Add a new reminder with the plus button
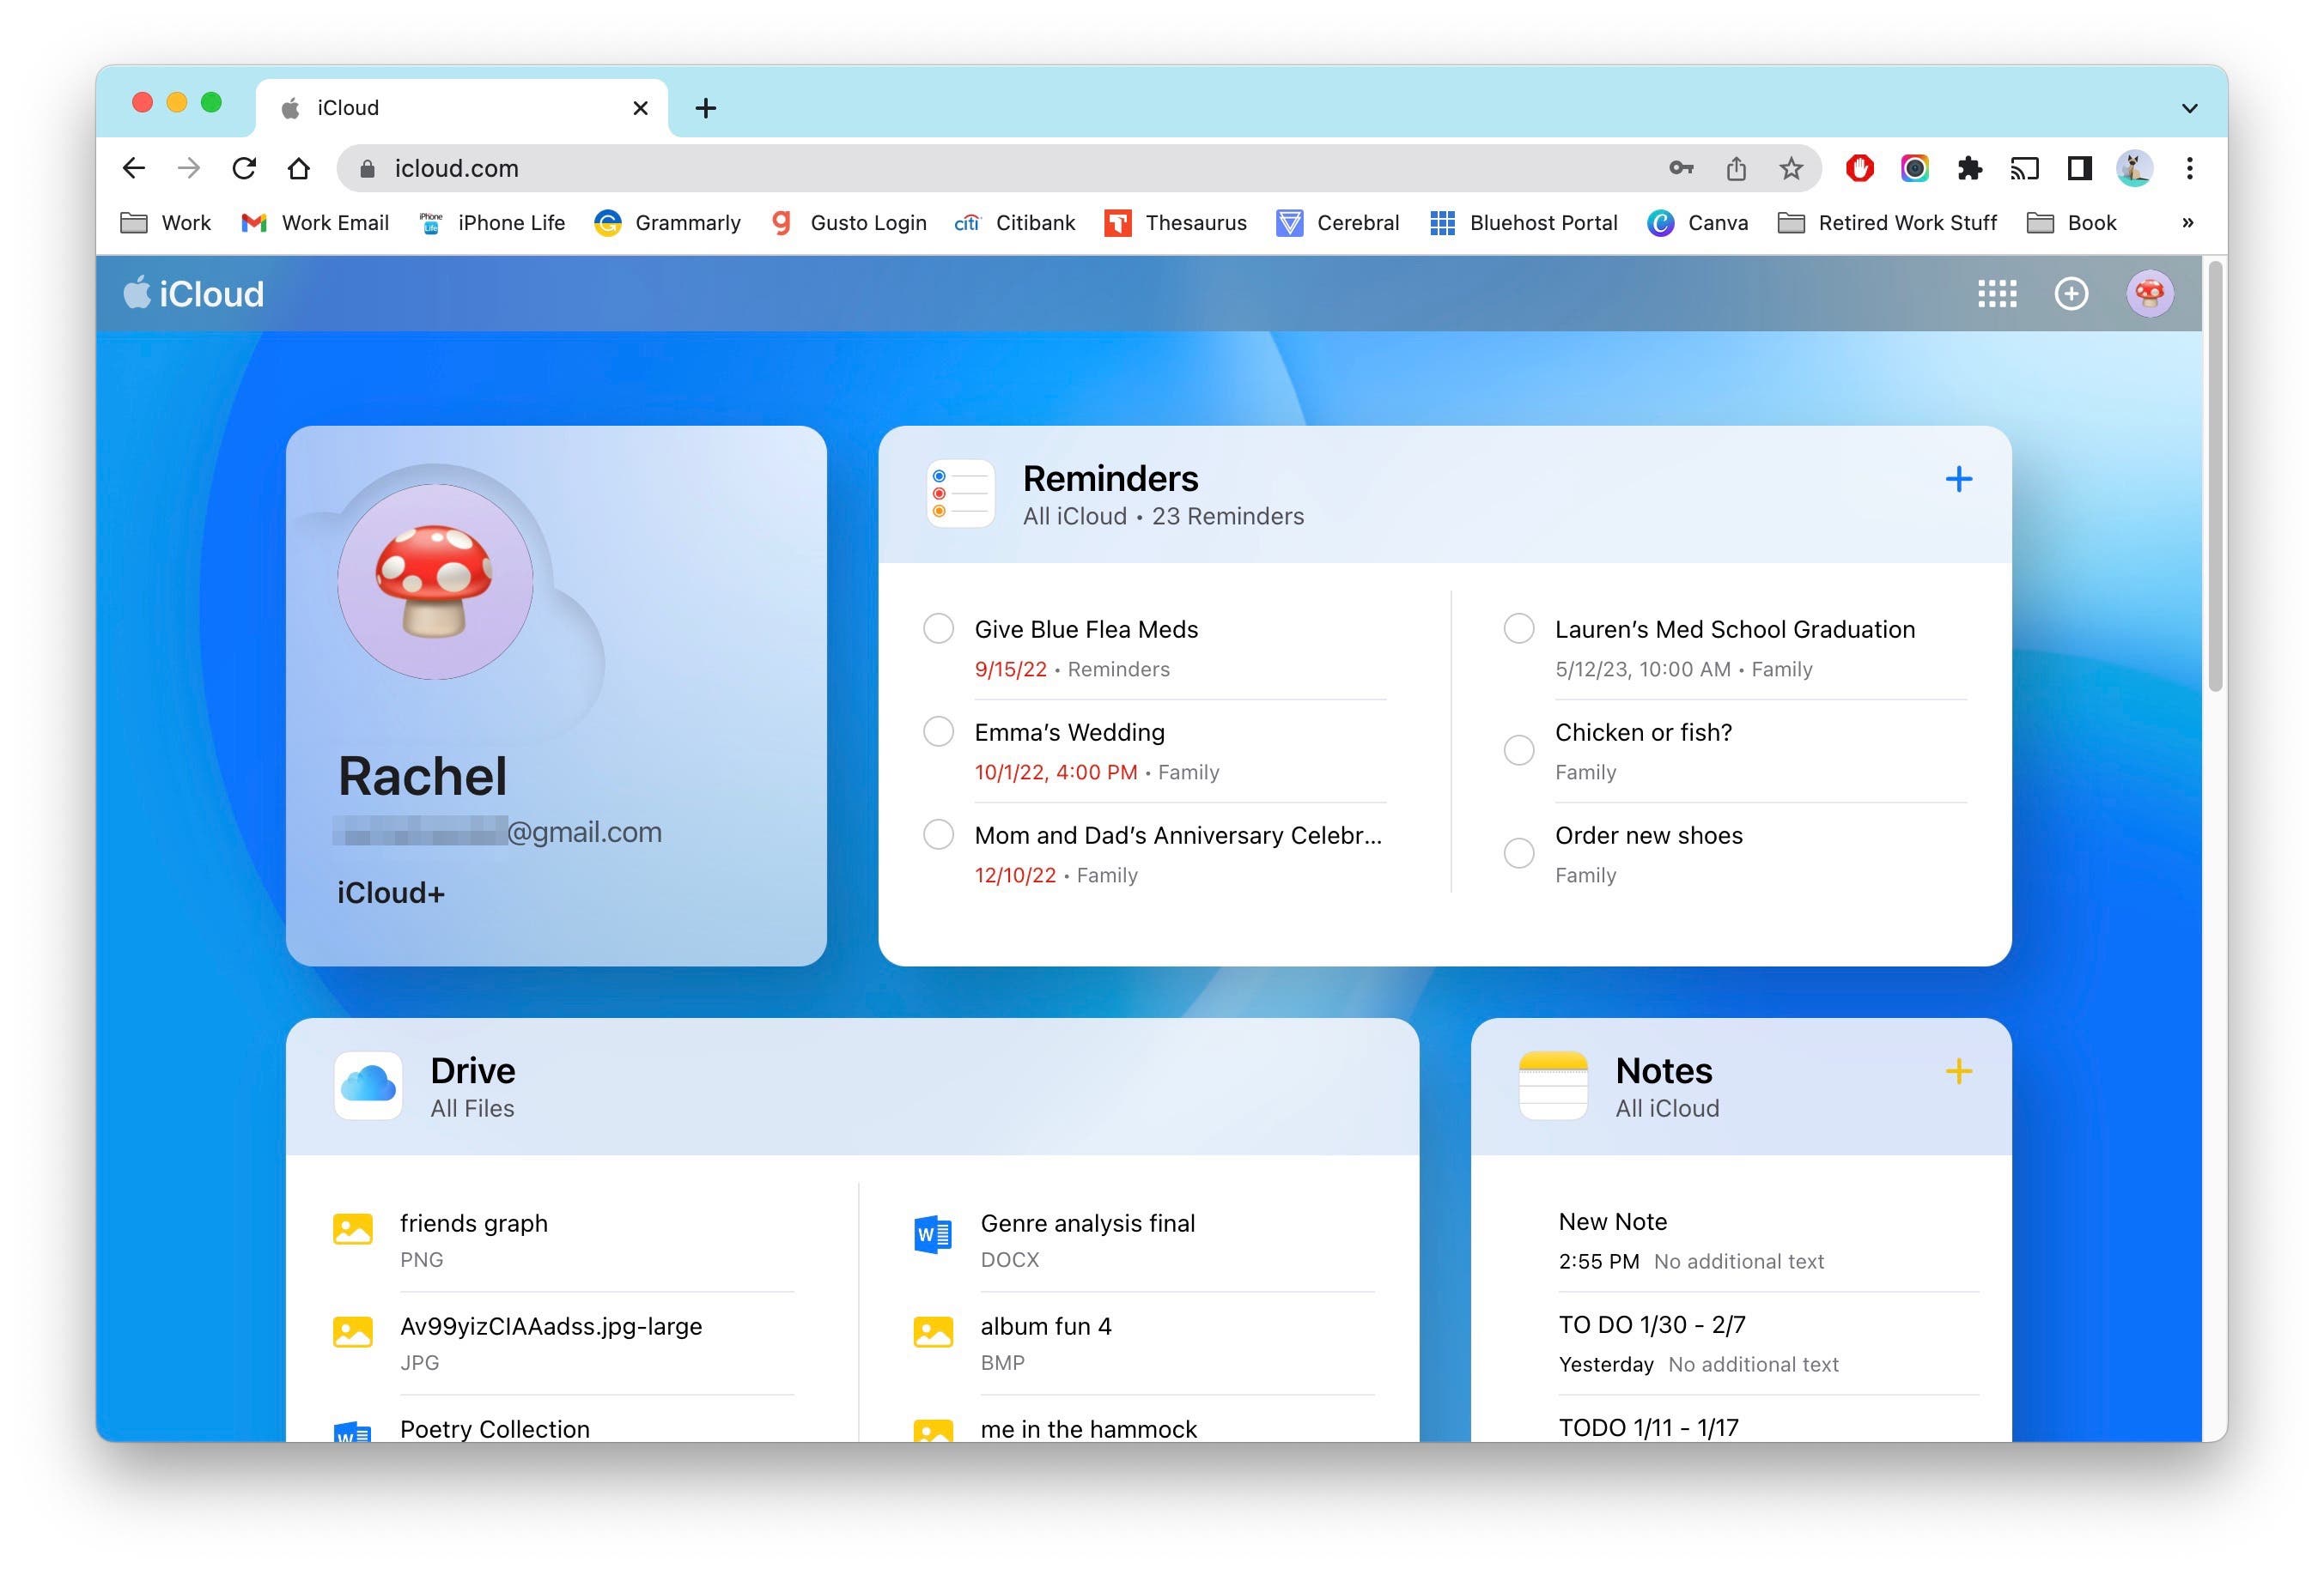 (x=1959, y=479)
